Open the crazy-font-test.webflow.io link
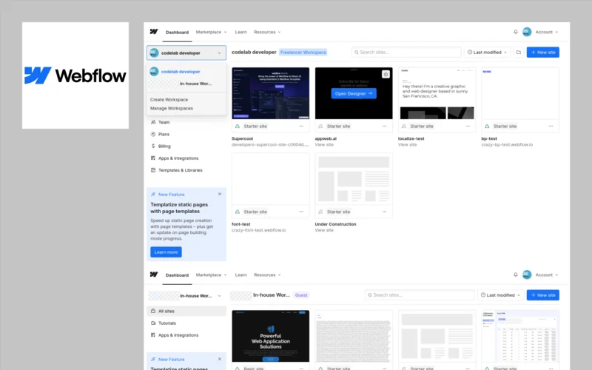This screenshot has width=592, height=370. coord(258,230)
